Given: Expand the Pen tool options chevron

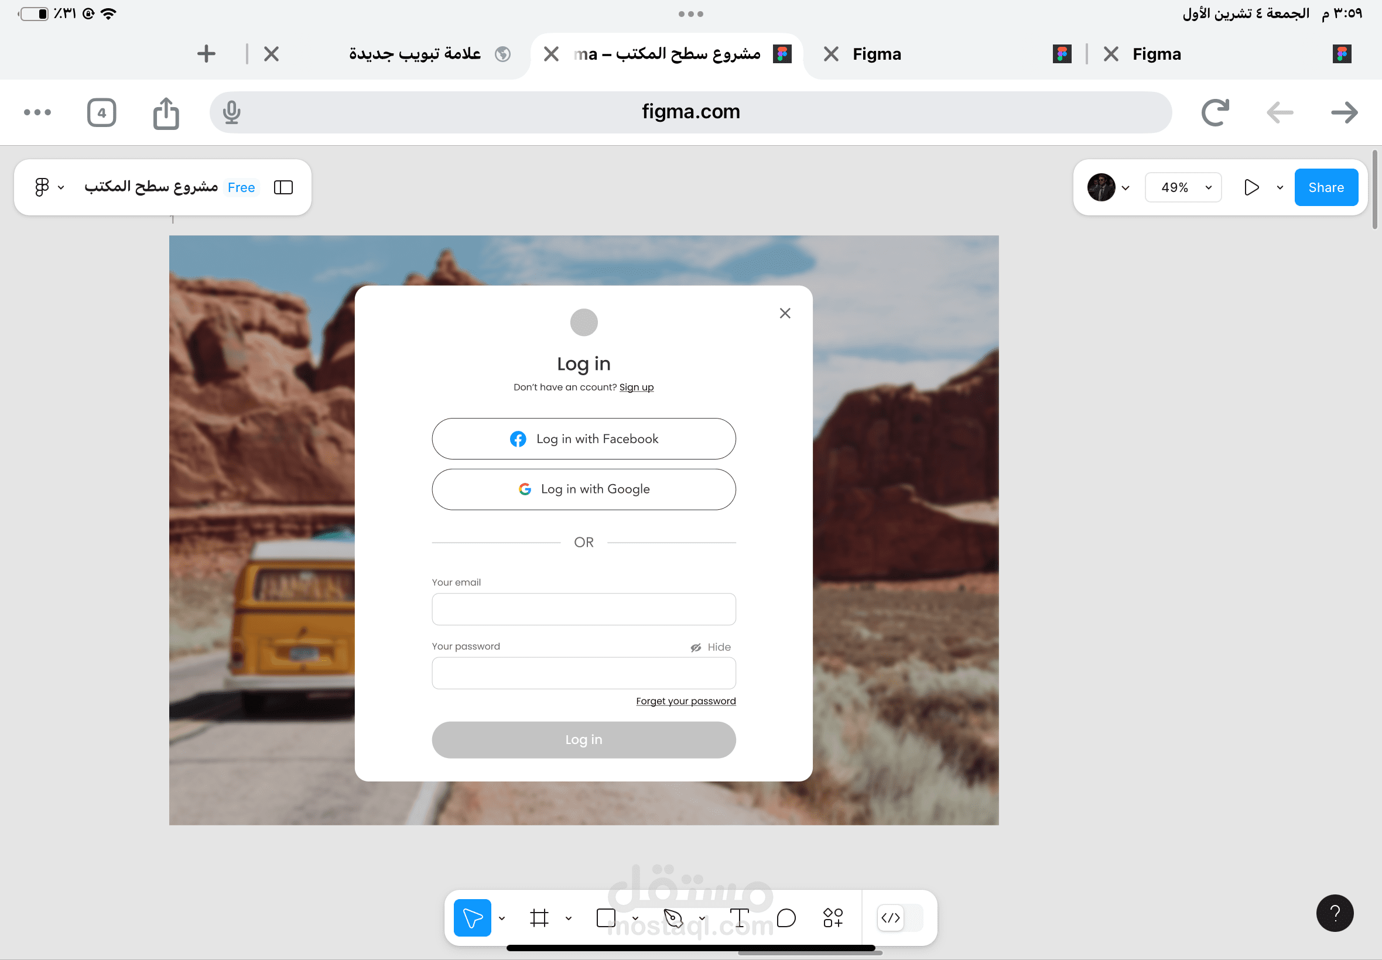Looking at the screenshot, I should (x=702, y=918).
